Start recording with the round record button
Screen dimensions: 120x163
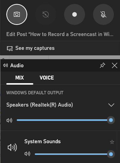74,14
